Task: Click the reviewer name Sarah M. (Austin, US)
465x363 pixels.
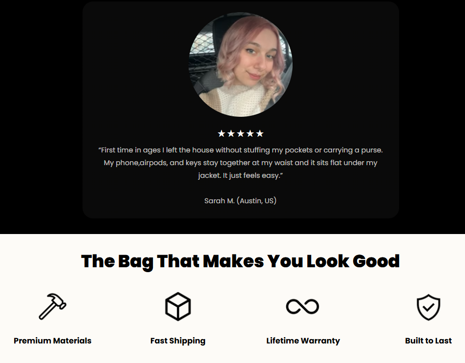Action: [240, 201]
